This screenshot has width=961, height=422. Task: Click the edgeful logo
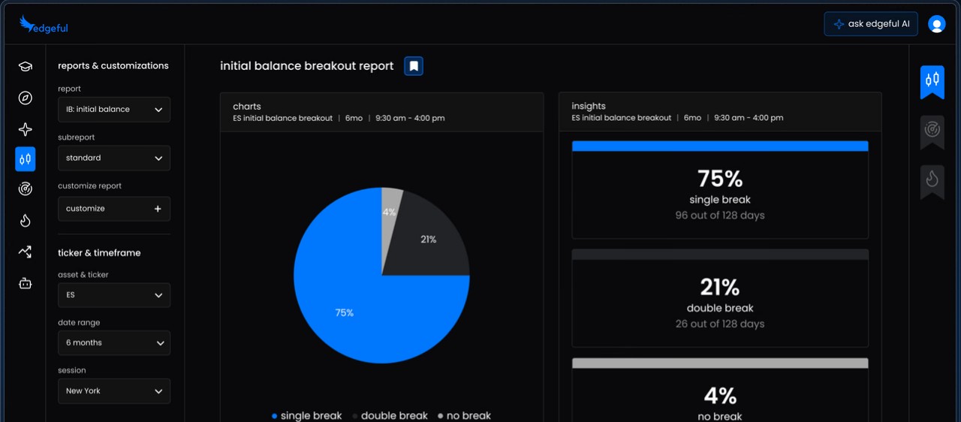pyautogui.click(x=44, y=25)
